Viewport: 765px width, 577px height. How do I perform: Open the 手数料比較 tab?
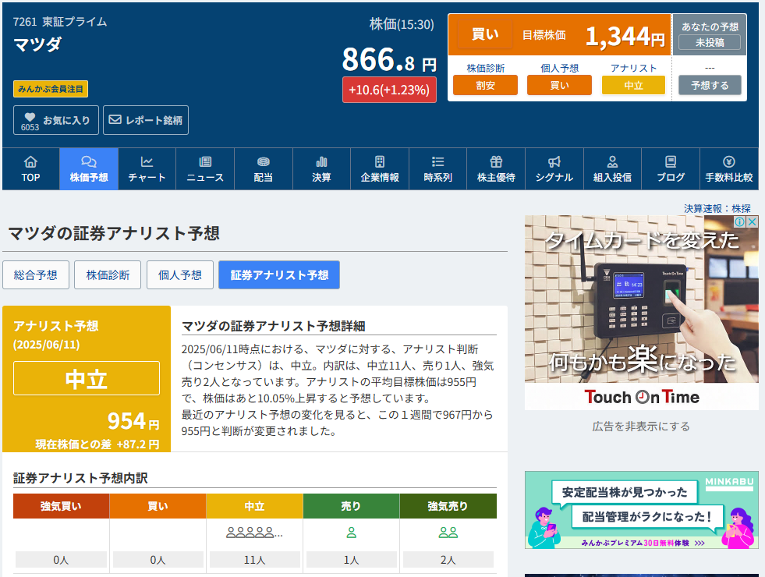pos(729,168)
